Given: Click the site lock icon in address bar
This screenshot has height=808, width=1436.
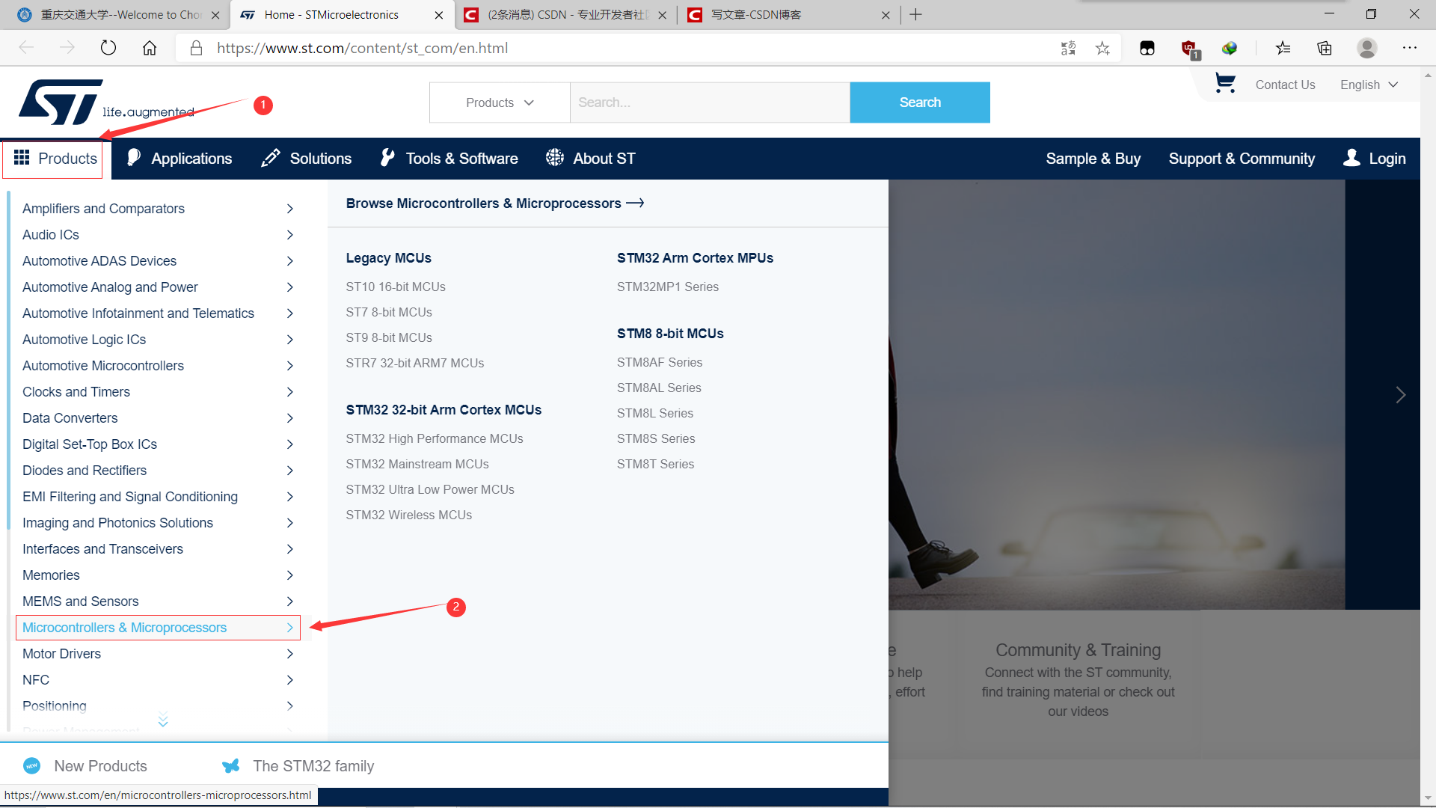Looking at the screenshot, I should [197, 48].
